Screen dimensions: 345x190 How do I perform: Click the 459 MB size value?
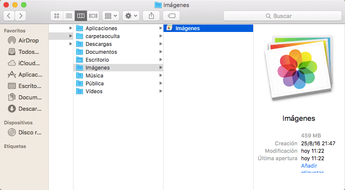(311, 135)
